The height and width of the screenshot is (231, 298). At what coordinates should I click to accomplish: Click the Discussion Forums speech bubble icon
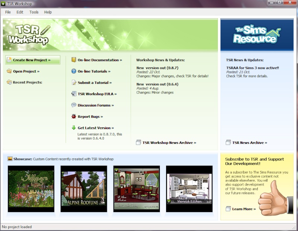point(74,105)
